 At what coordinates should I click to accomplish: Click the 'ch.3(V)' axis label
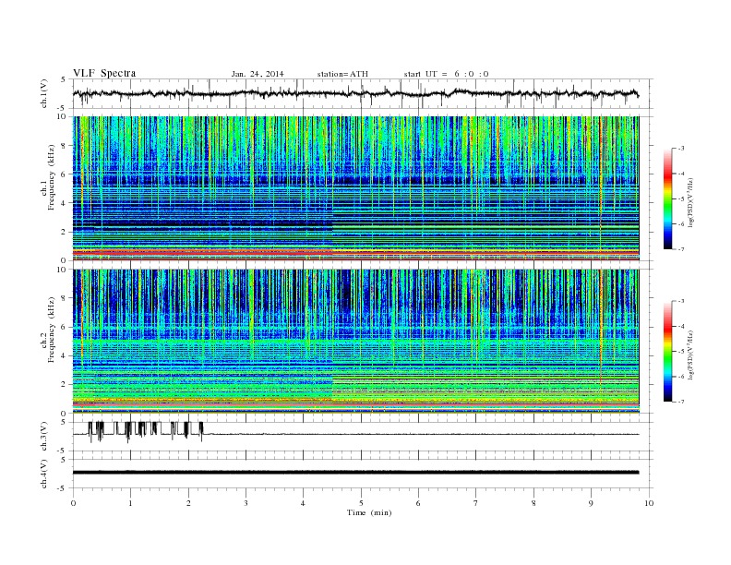44,437
